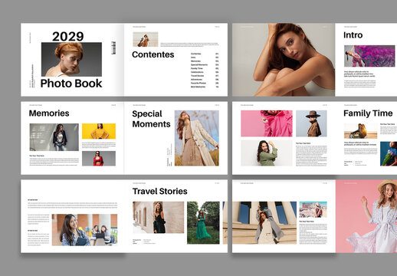Click the "Intro" heading

(353, 35)
